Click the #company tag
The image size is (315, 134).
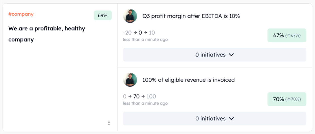pos(21,14)
